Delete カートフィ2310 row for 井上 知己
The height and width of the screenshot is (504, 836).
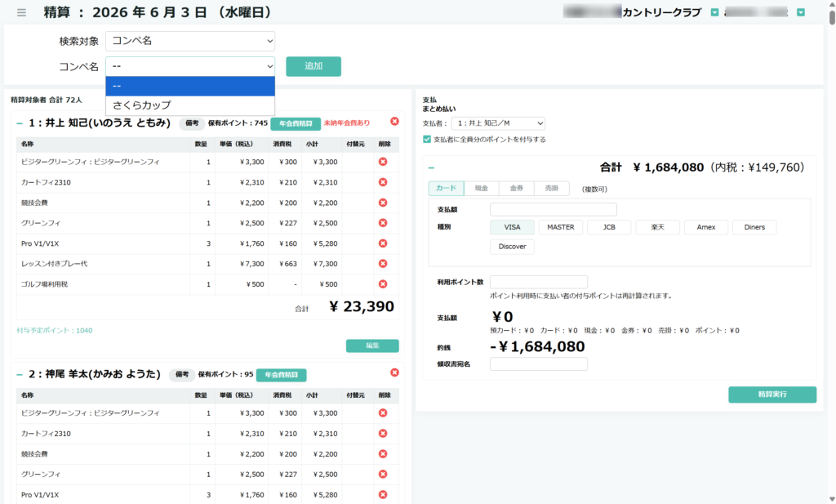click(383, 182)
